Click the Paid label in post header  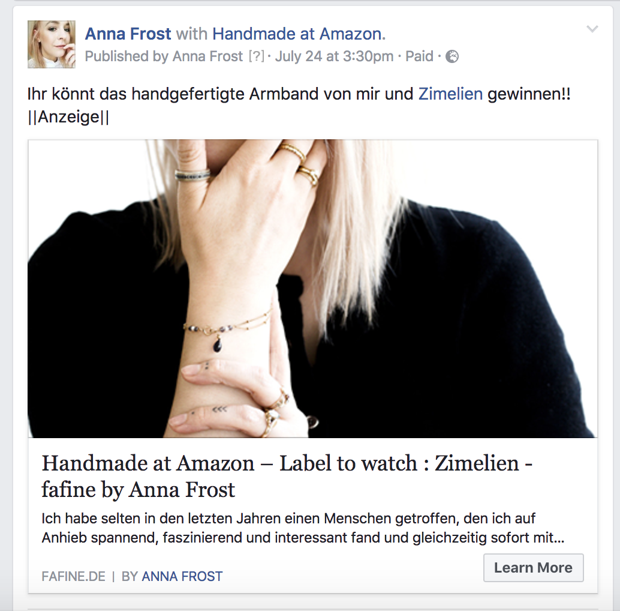click(419, 56)
